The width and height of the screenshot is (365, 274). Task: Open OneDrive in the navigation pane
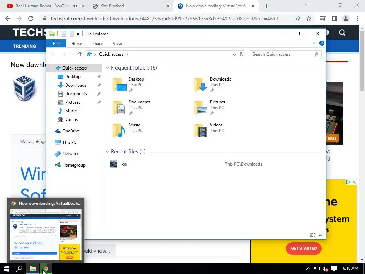coord(71,131)
